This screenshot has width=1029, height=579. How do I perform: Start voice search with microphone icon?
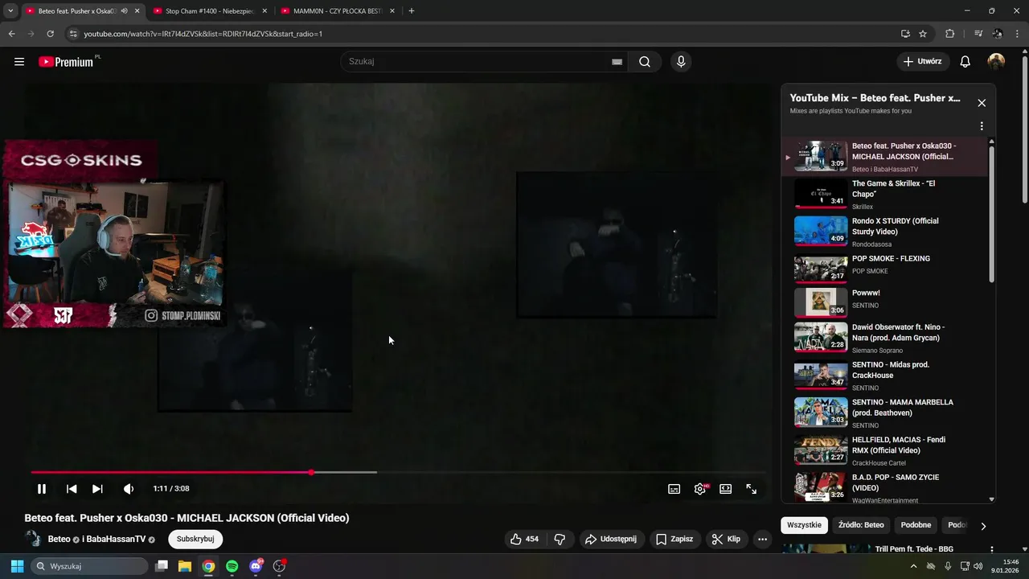[x=681, y=62]
